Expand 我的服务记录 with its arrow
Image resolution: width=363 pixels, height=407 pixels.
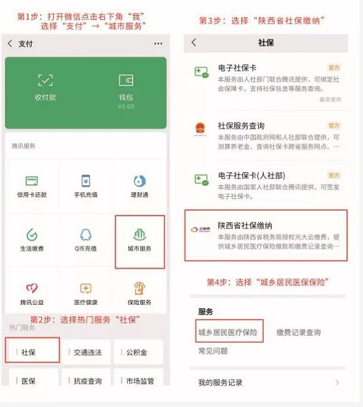(337, 382)
